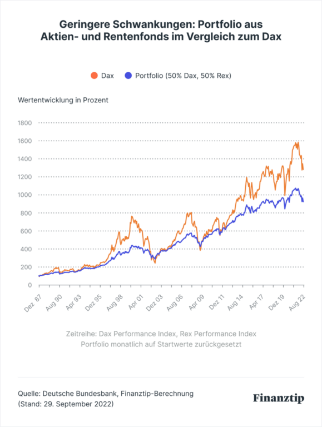Select the chart title text

pos(161,30)
